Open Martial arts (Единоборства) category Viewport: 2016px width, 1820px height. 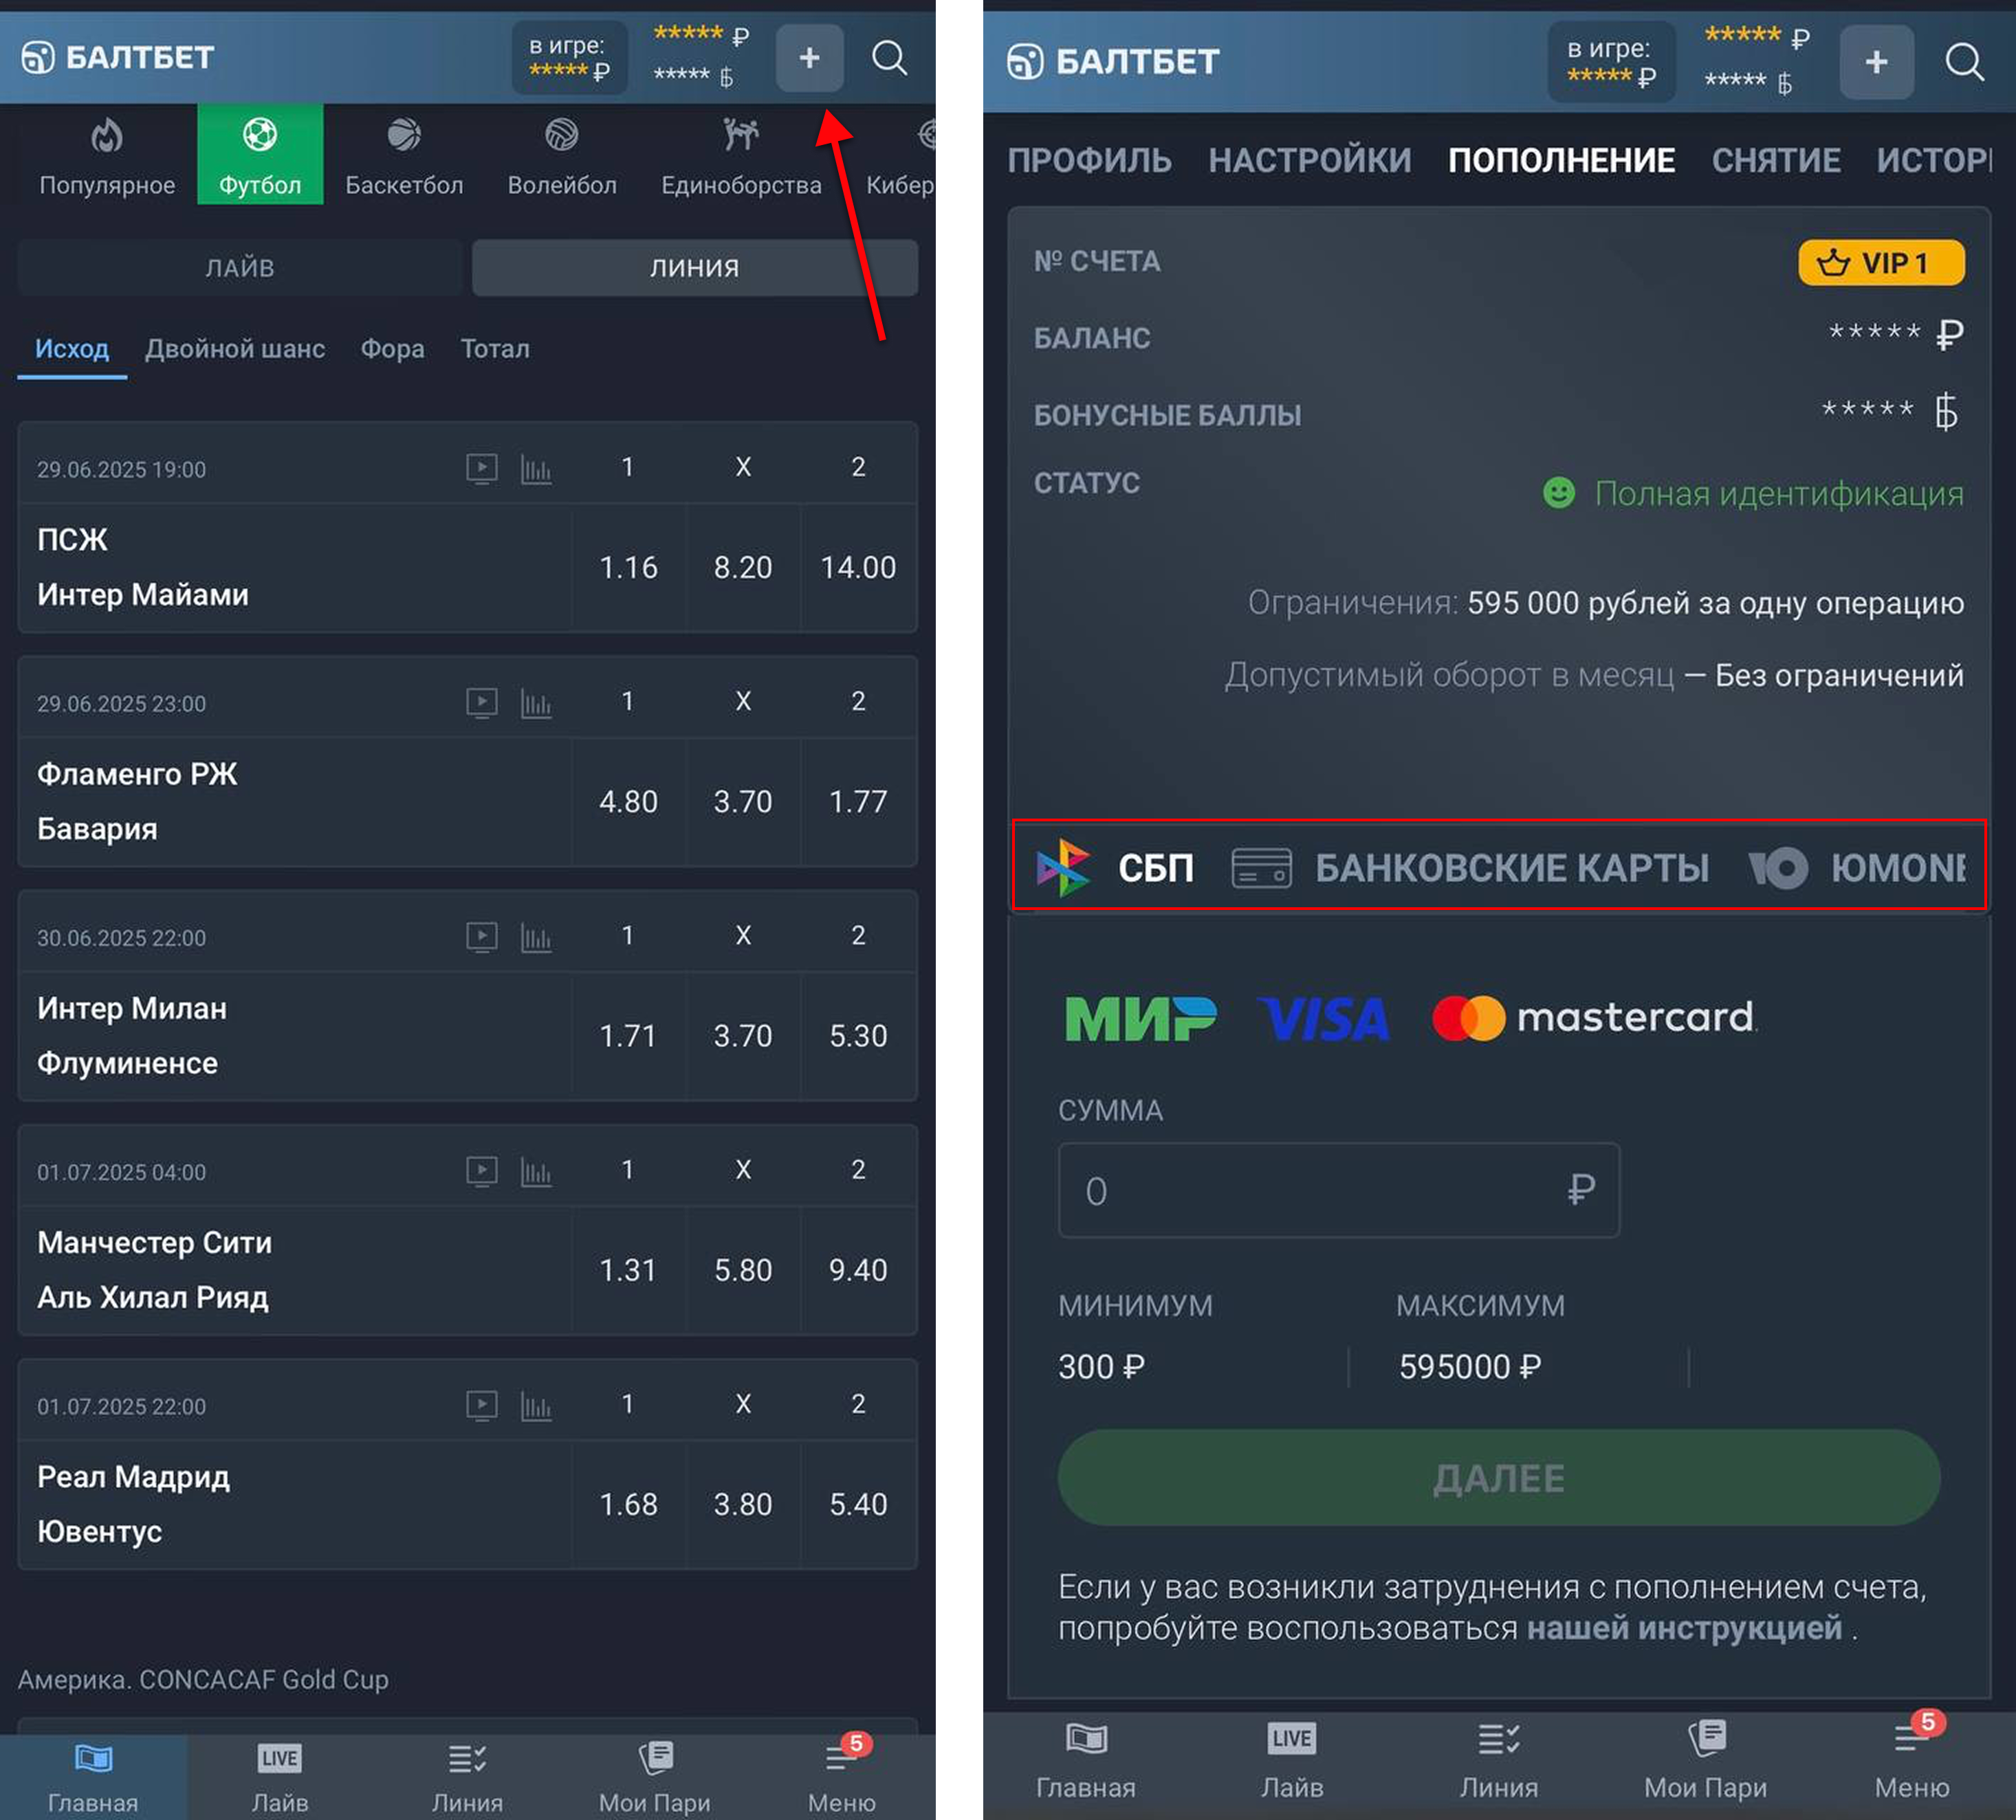(x=740, y=156)
